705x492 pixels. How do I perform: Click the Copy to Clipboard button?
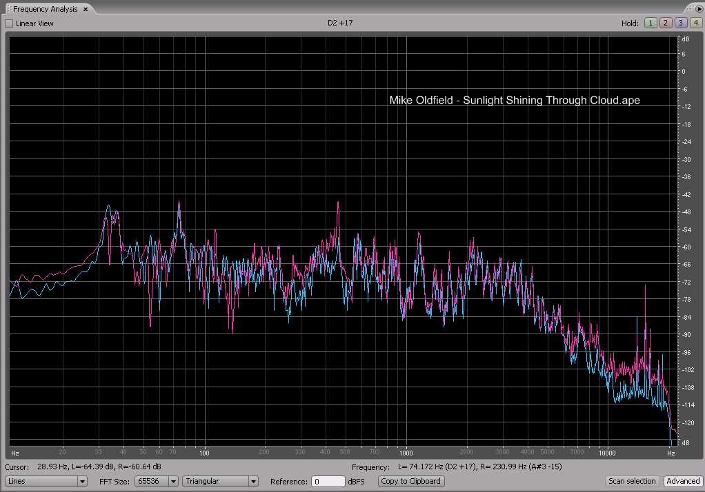point(411,481)
